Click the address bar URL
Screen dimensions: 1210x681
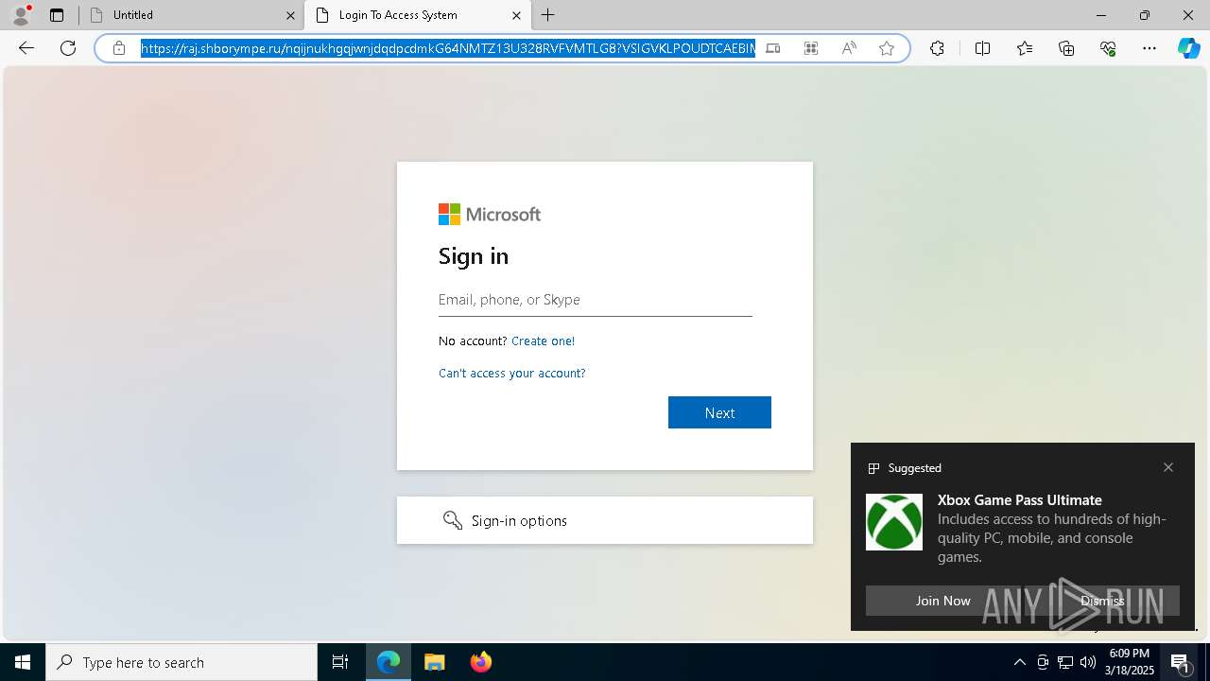pyautogui.click(x=448, y=48)
